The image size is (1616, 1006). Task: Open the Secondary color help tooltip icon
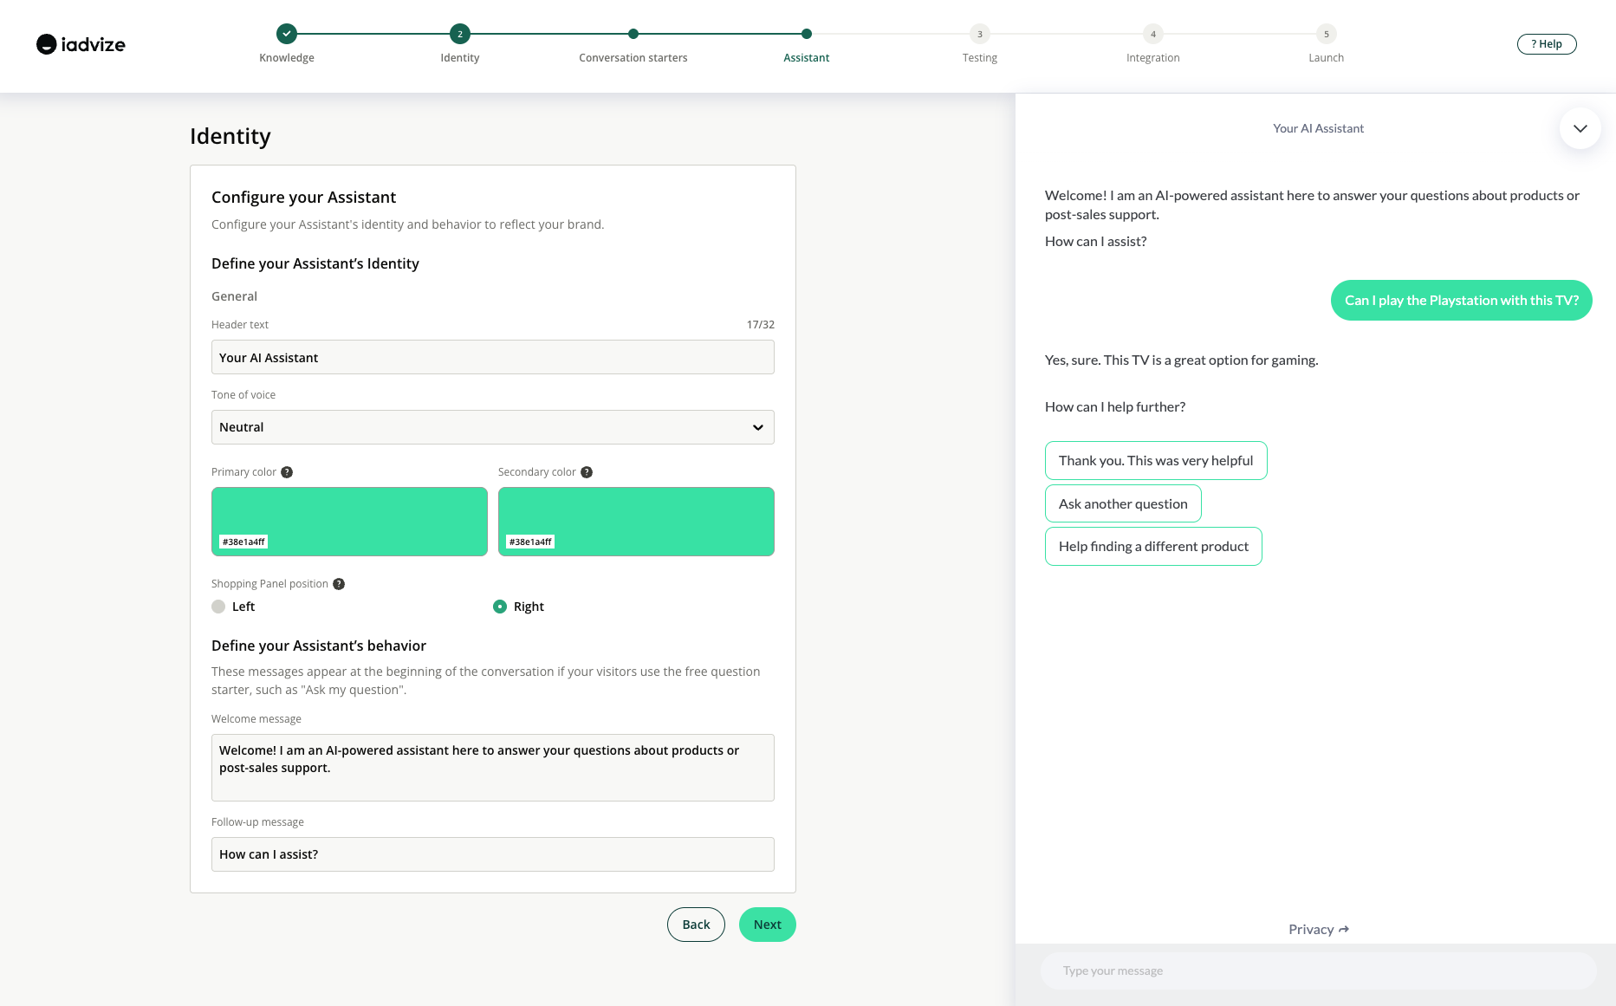[587, 472]
